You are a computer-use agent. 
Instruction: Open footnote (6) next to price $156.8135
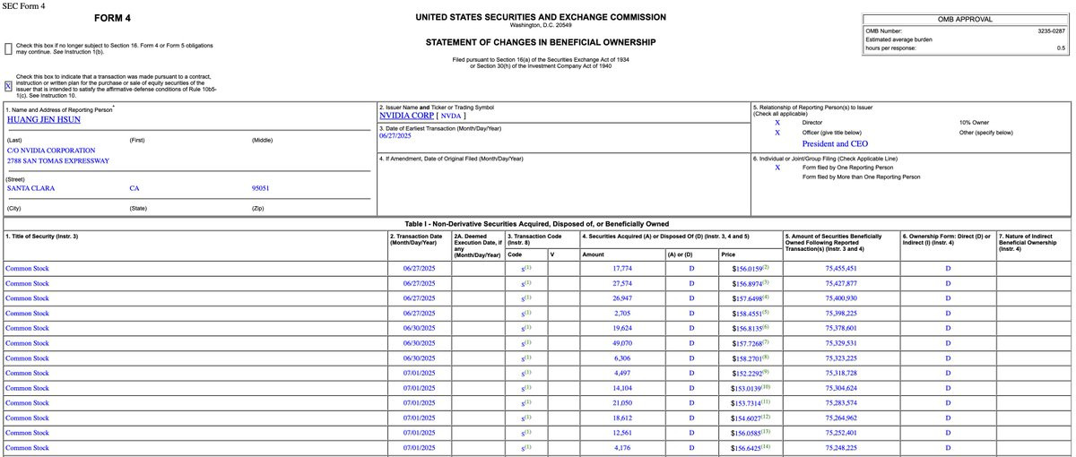766,327
